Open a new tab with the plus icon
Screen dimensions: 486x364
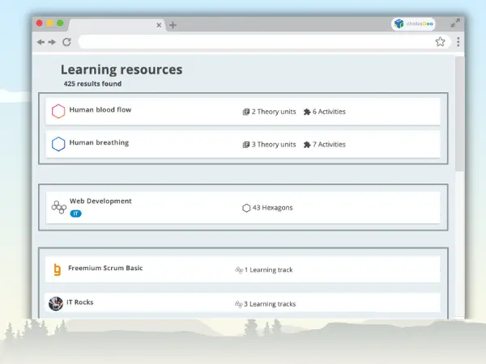[x=173, y=25]
